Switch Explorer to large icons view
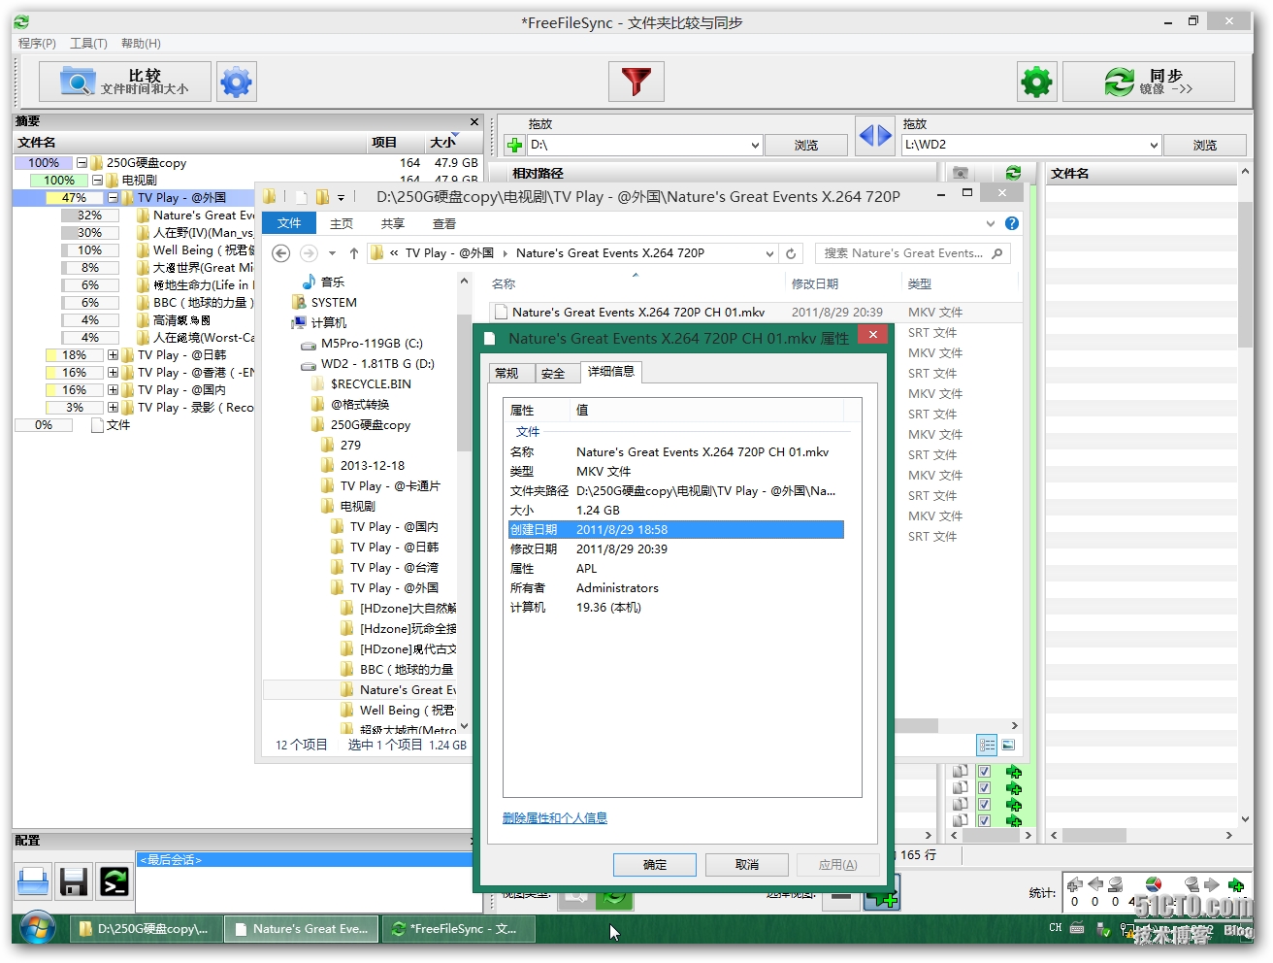Viewport: 1273px width, 963px height. coord(1008,745)
